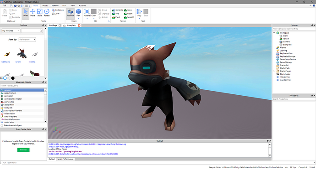Select Lighting in the Explorer tree
Screen dimensions: 316x170
[x=283, y=51]
